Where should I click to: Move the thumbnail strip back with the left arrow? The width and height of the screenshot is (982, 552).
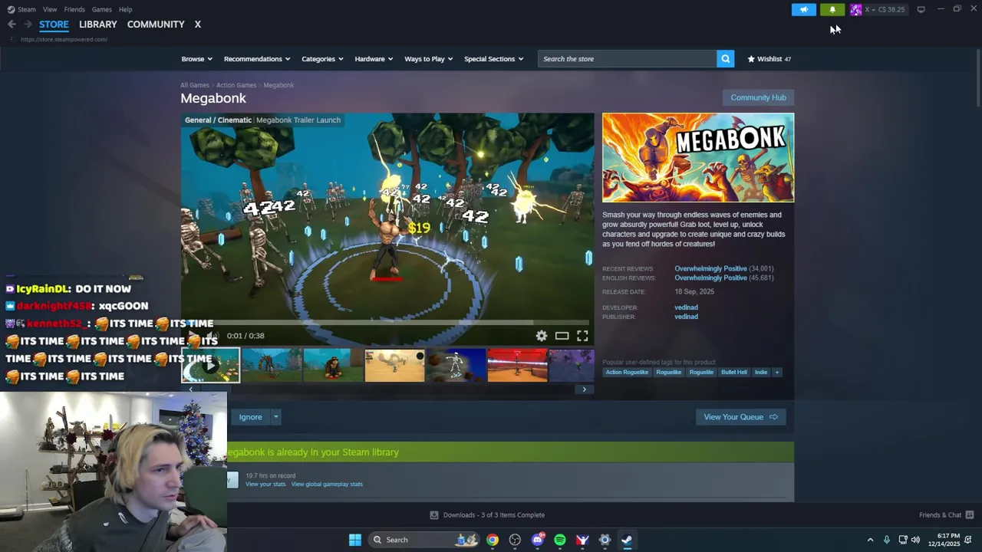click(191, 389)
